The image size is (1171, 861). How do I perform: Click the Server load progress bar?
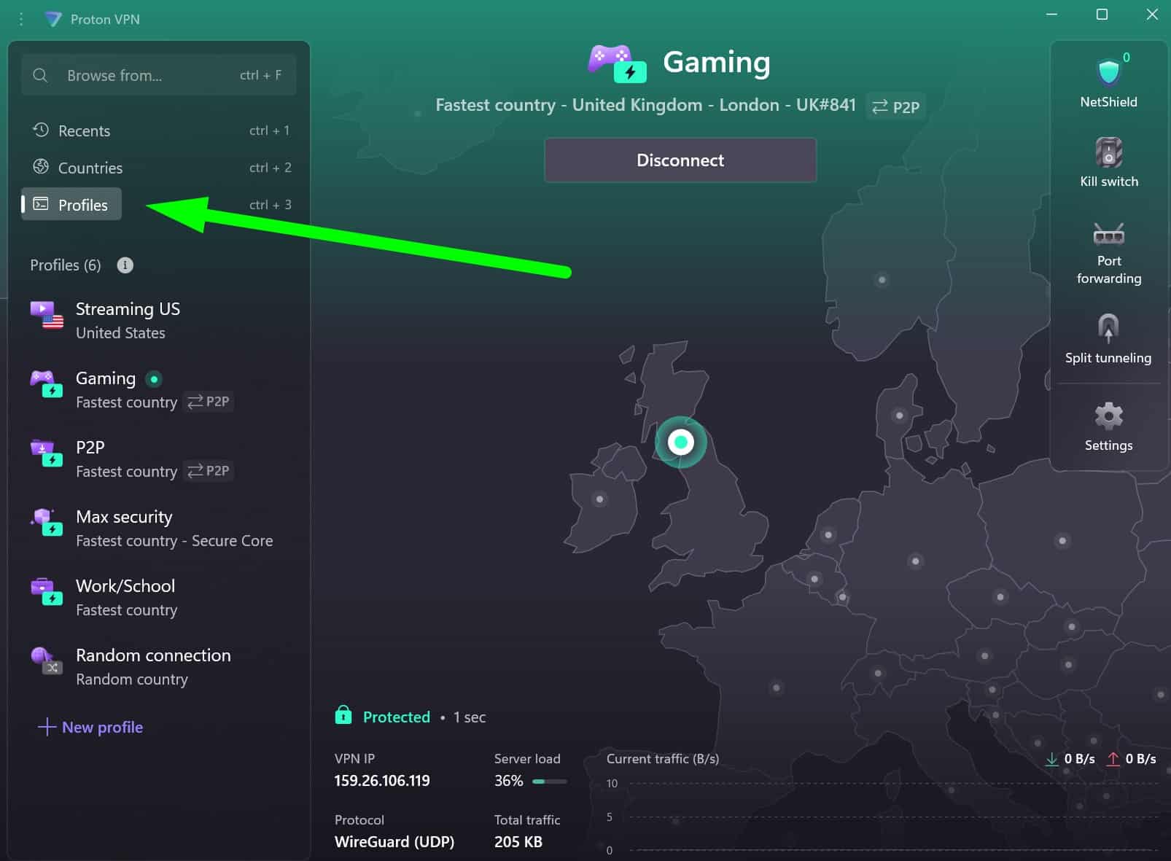tap(550, 782)
